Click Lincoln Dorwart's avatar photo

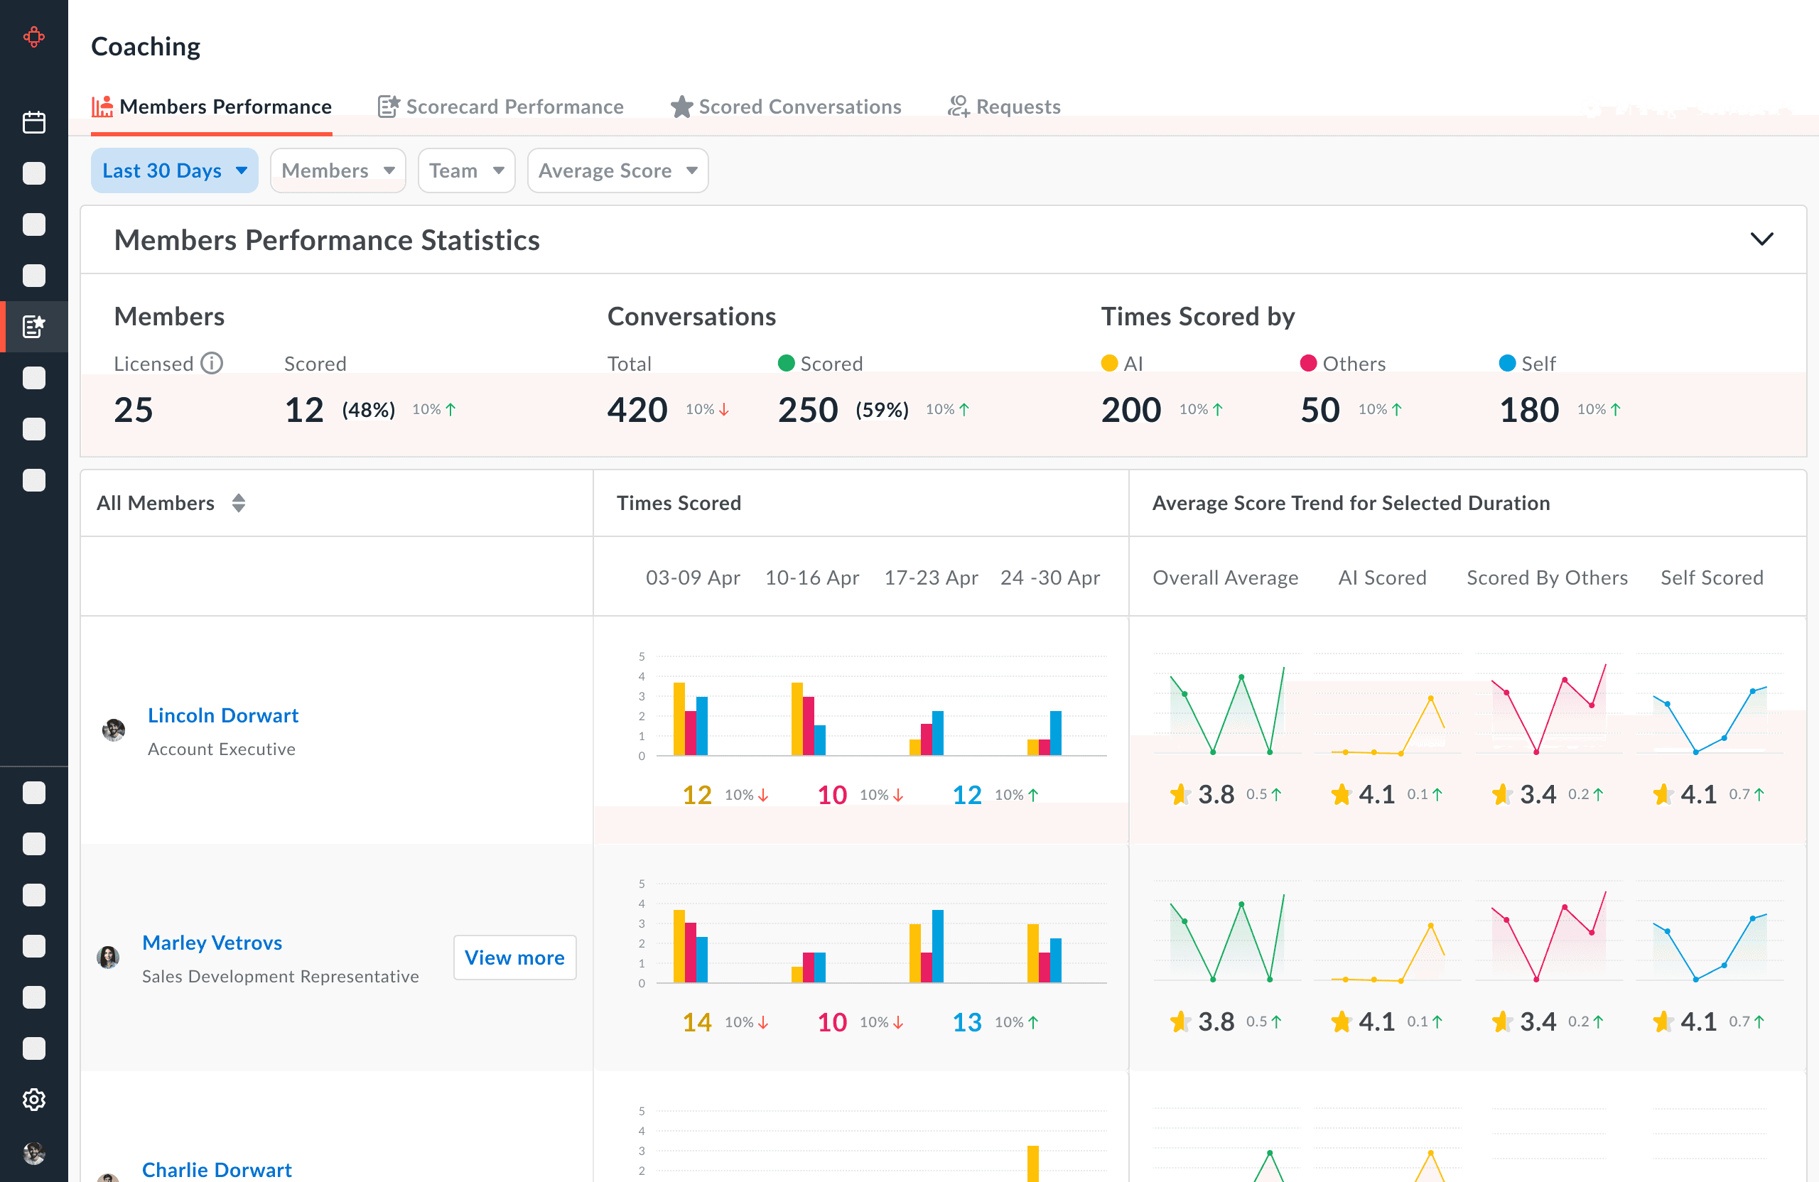pos(114,730)
